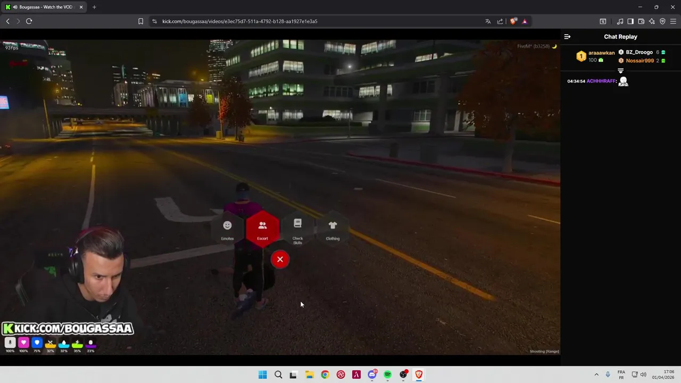681x383 pixels.
Task: Open the browser main menu
Action: (x=673, y=21)
